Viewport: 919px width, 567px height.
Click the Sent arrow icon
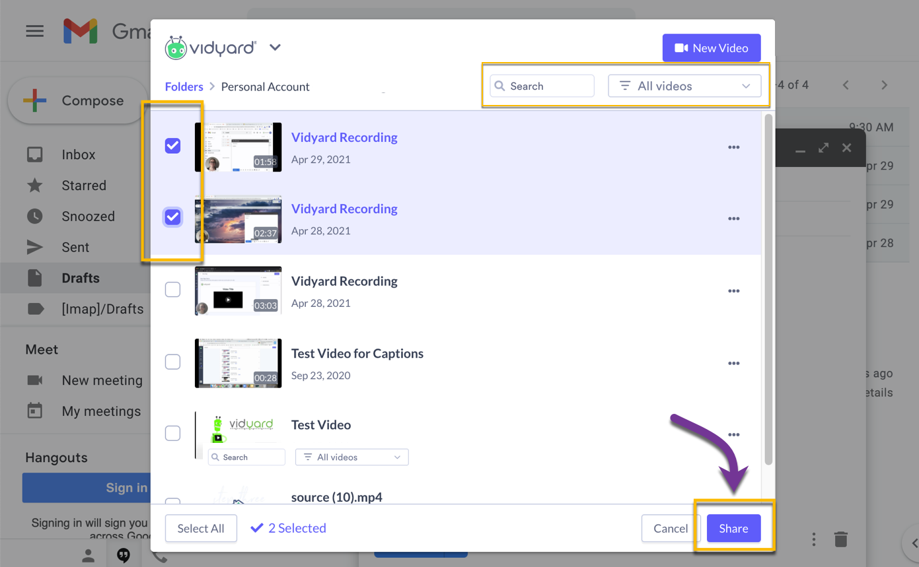pyautogui.click(x=34, y=248)
